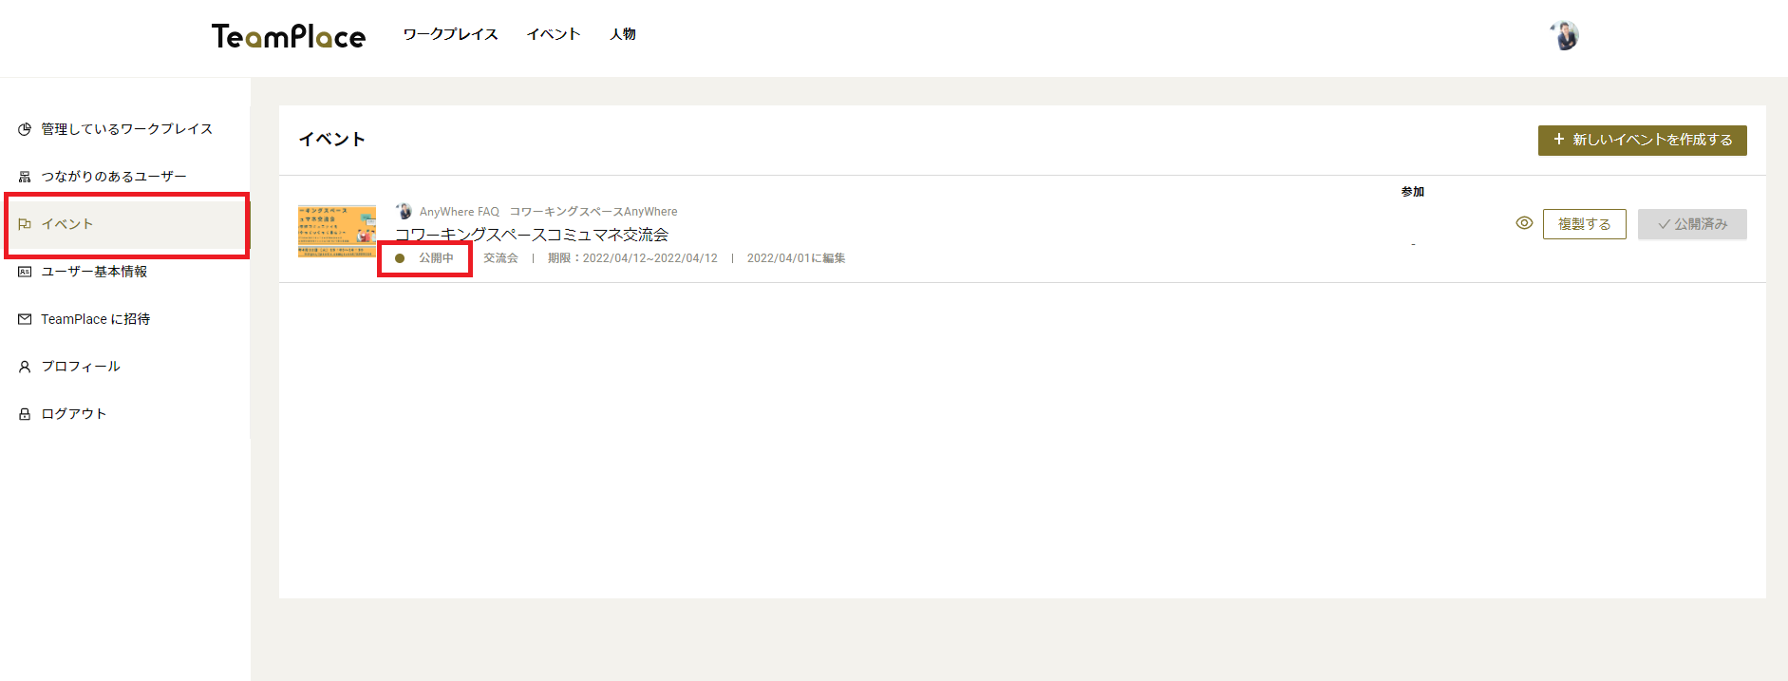Select イベント in the sidebar
Viewport: 1788px width, 681px height.
[125, 224]
